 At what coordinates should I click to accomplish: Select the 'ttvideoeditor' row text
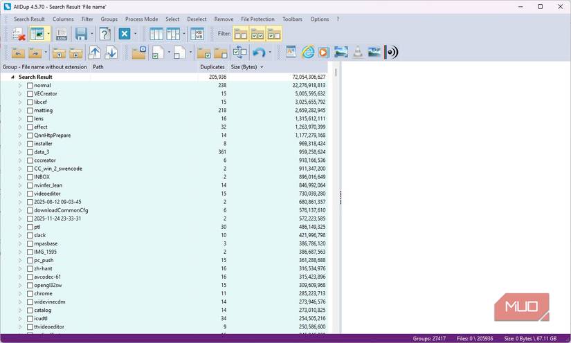[49, 327]
